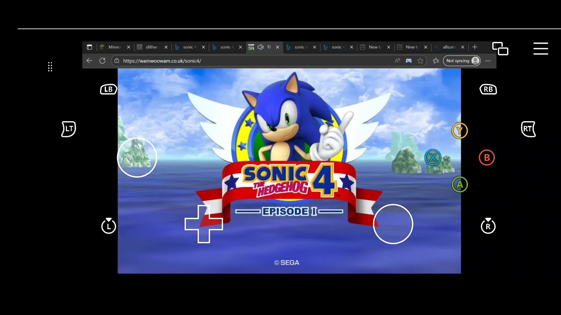Screen dimensions: 561x315
Task: Mute the tab using its speaker icon
Action: click(260, 47)
